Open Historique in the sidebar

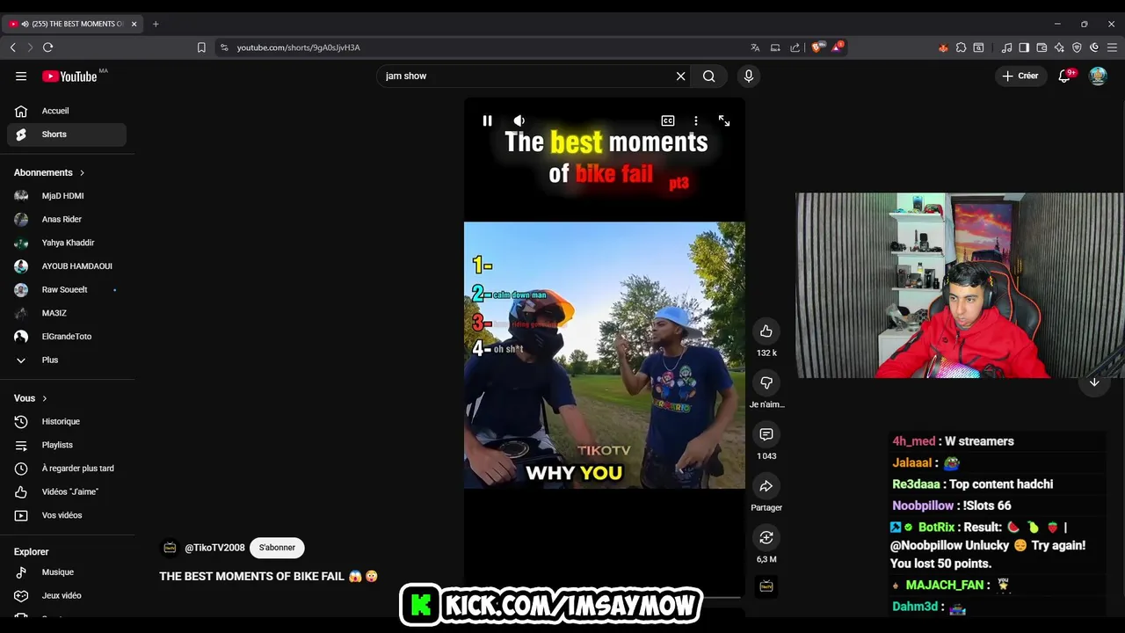click(67, 422)
